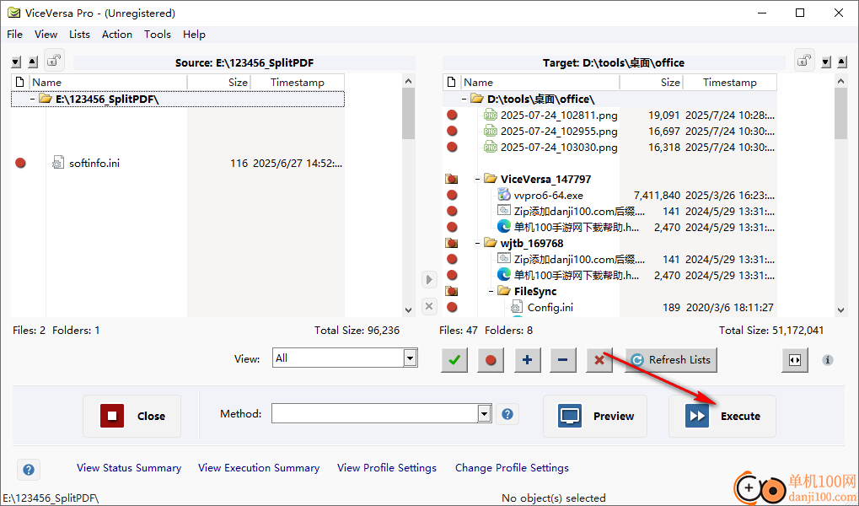
Task: Open the help icon beside View Status Summary
Action: coord(29,470)
